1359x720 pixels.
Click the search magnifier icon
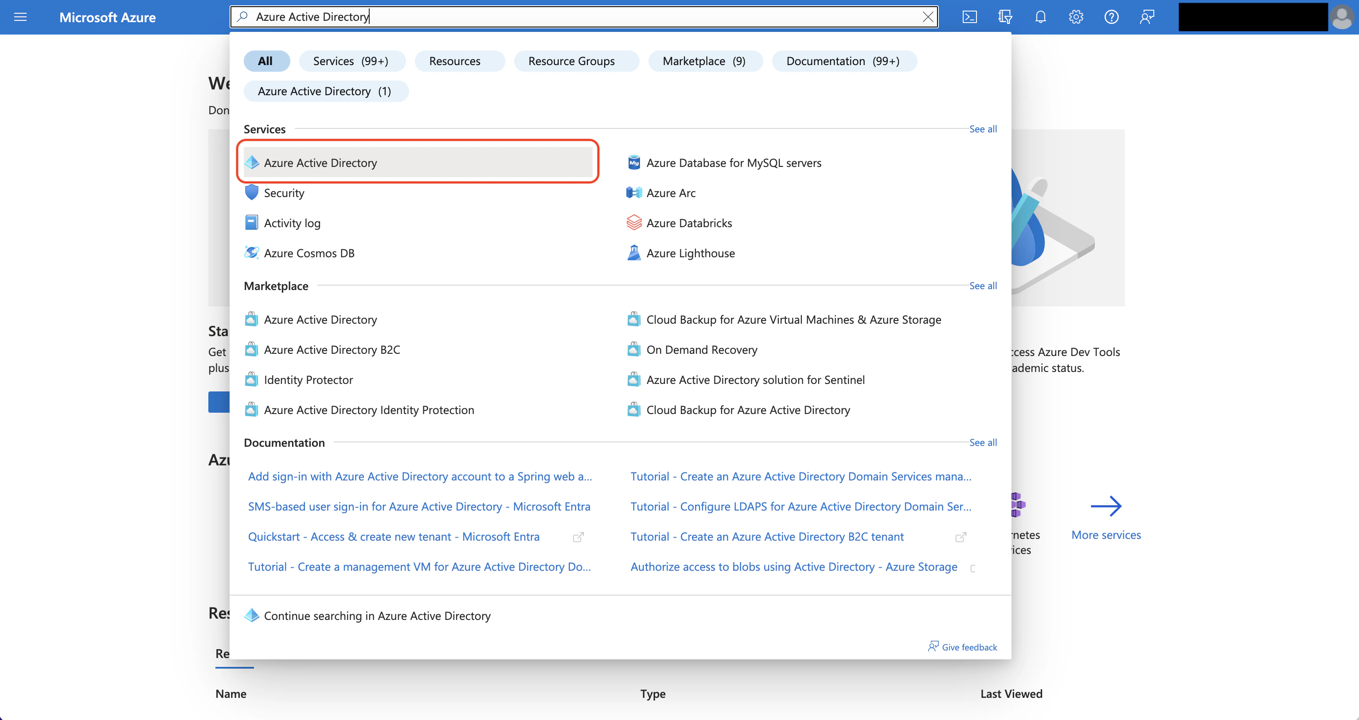coord(243,17)
